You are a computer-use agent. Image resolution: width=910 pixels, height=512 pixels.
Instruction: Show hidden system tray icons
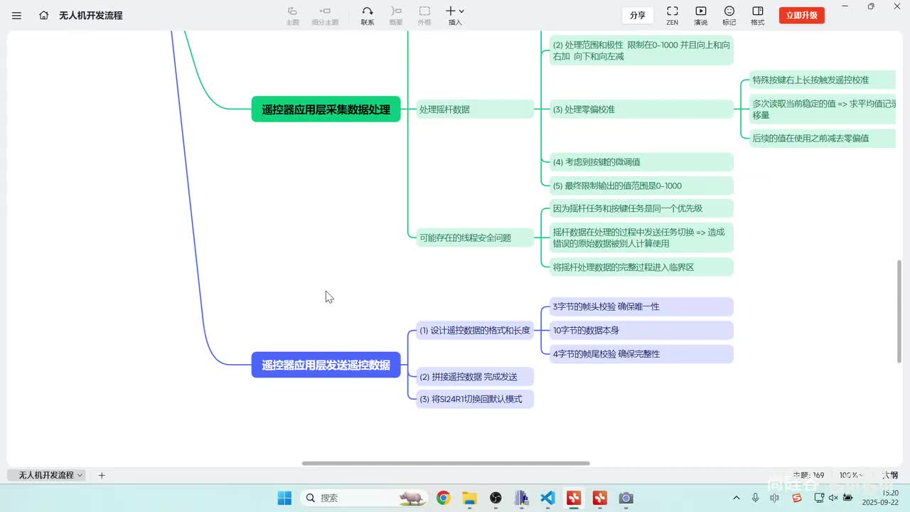(736, 498)
